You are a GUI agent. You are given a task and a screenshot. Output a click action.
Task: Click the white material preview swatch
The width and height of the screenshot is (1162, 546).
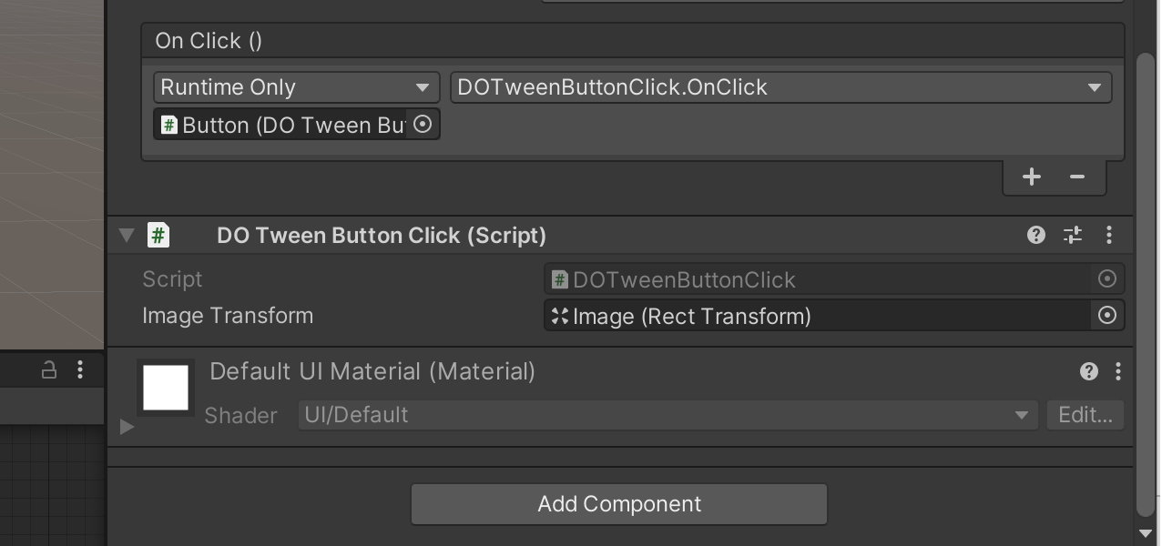(166, 388)
